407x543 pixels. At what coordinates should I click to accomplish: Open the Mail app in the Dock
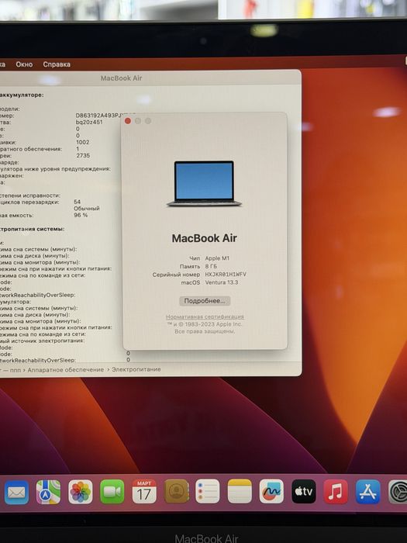pos(16,492)
